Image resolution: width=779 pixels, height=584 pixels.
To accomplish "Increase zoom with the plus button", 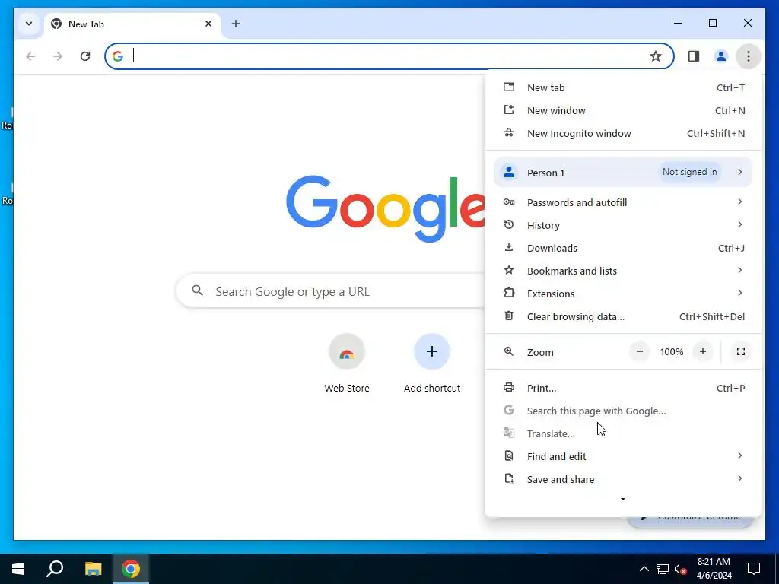I will (x=702, y=351).
